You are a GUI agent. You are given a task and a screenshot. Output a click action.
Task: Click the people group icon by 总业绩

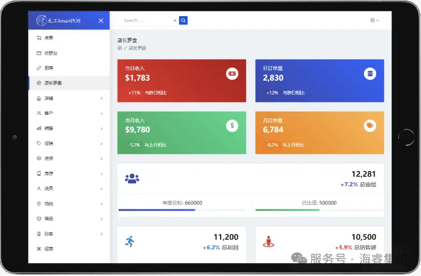[x=132, y=178]
